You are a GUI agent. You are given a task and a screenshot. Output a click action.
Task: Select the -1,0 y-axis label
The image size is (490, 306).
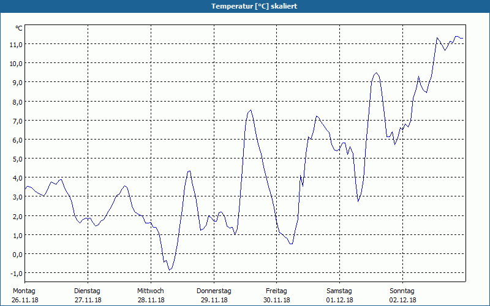click(x=17, y=274)
